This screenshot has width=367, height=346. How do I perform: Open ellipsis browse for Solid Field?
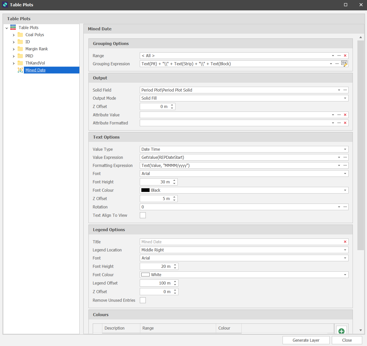pos(345,90)
